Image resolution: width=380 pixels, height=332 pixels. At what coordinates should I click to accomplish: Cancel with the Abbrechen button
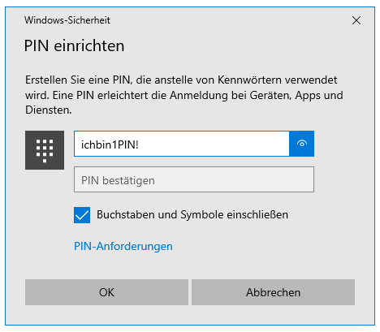273,292
